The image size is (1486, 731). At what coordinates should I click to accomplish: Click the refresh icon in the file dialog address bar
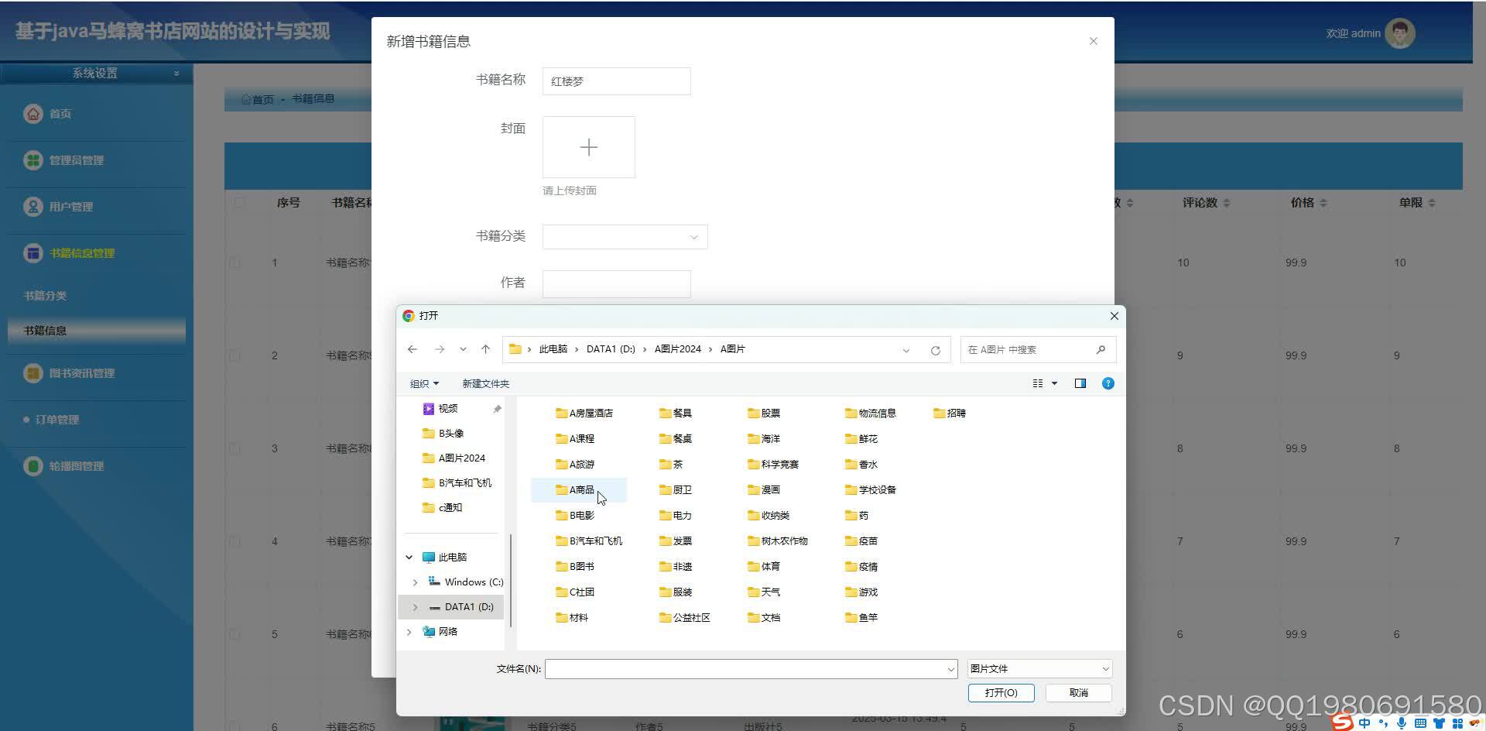[935, 349]
